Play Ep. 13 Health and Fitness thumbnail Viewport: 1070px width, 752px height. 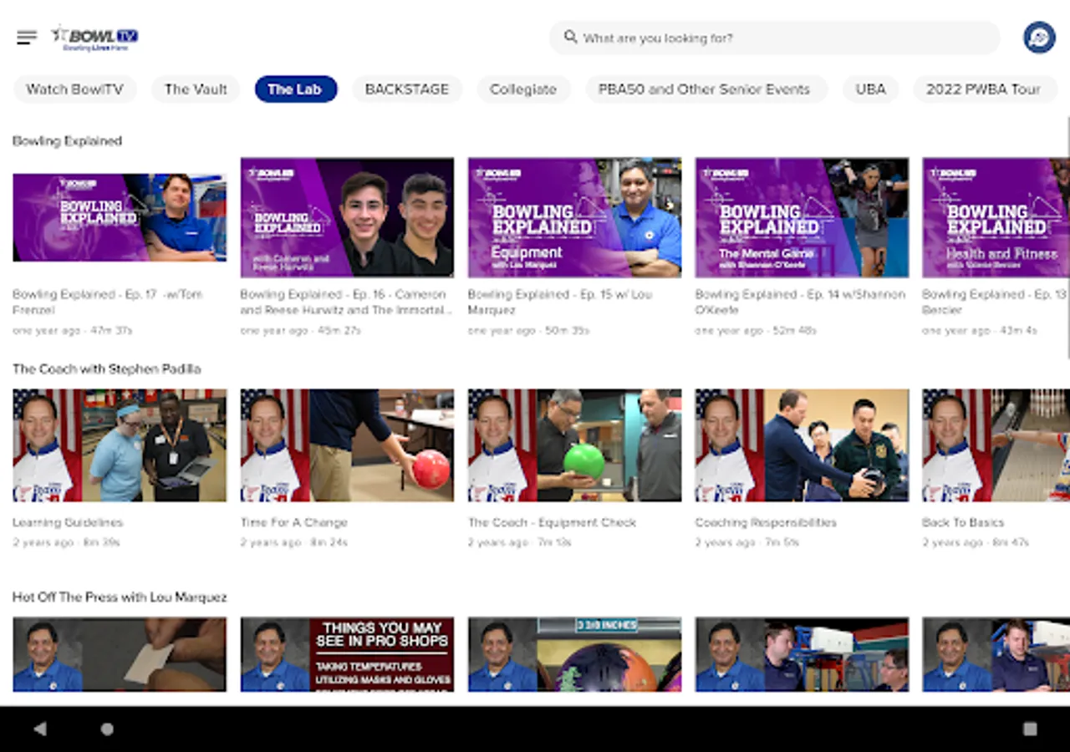point(996,217)
